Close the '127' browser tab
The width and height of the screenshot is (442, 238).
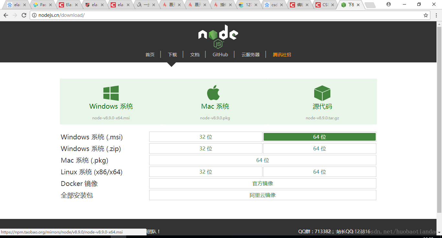point(256,5)
